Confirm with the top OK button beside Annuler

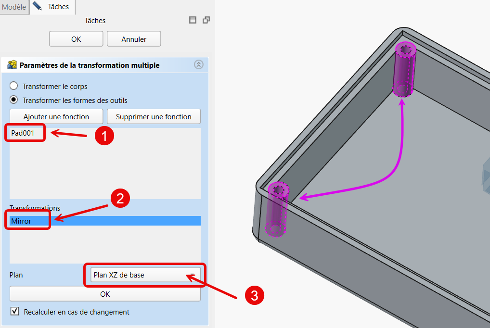pyautogui.click(x=76, y=39)
